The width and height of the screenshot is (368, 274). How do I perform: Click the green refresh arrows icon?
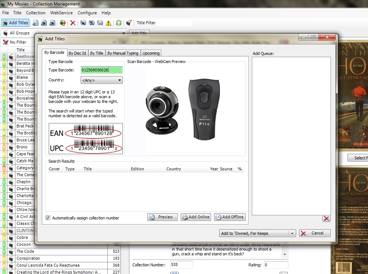(119, 23)
